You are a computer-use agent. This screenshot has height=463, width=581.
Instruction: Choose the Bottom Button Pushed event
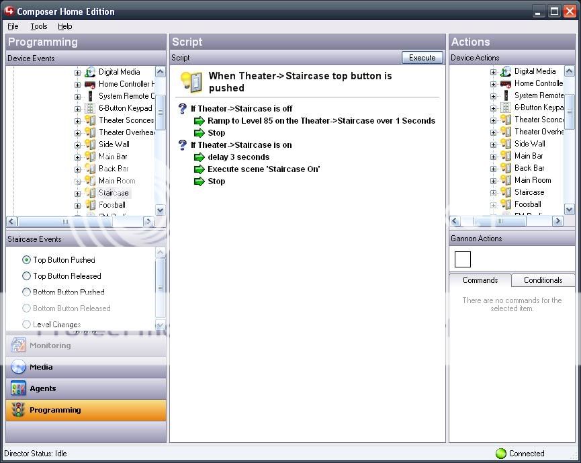coord(27,292)
